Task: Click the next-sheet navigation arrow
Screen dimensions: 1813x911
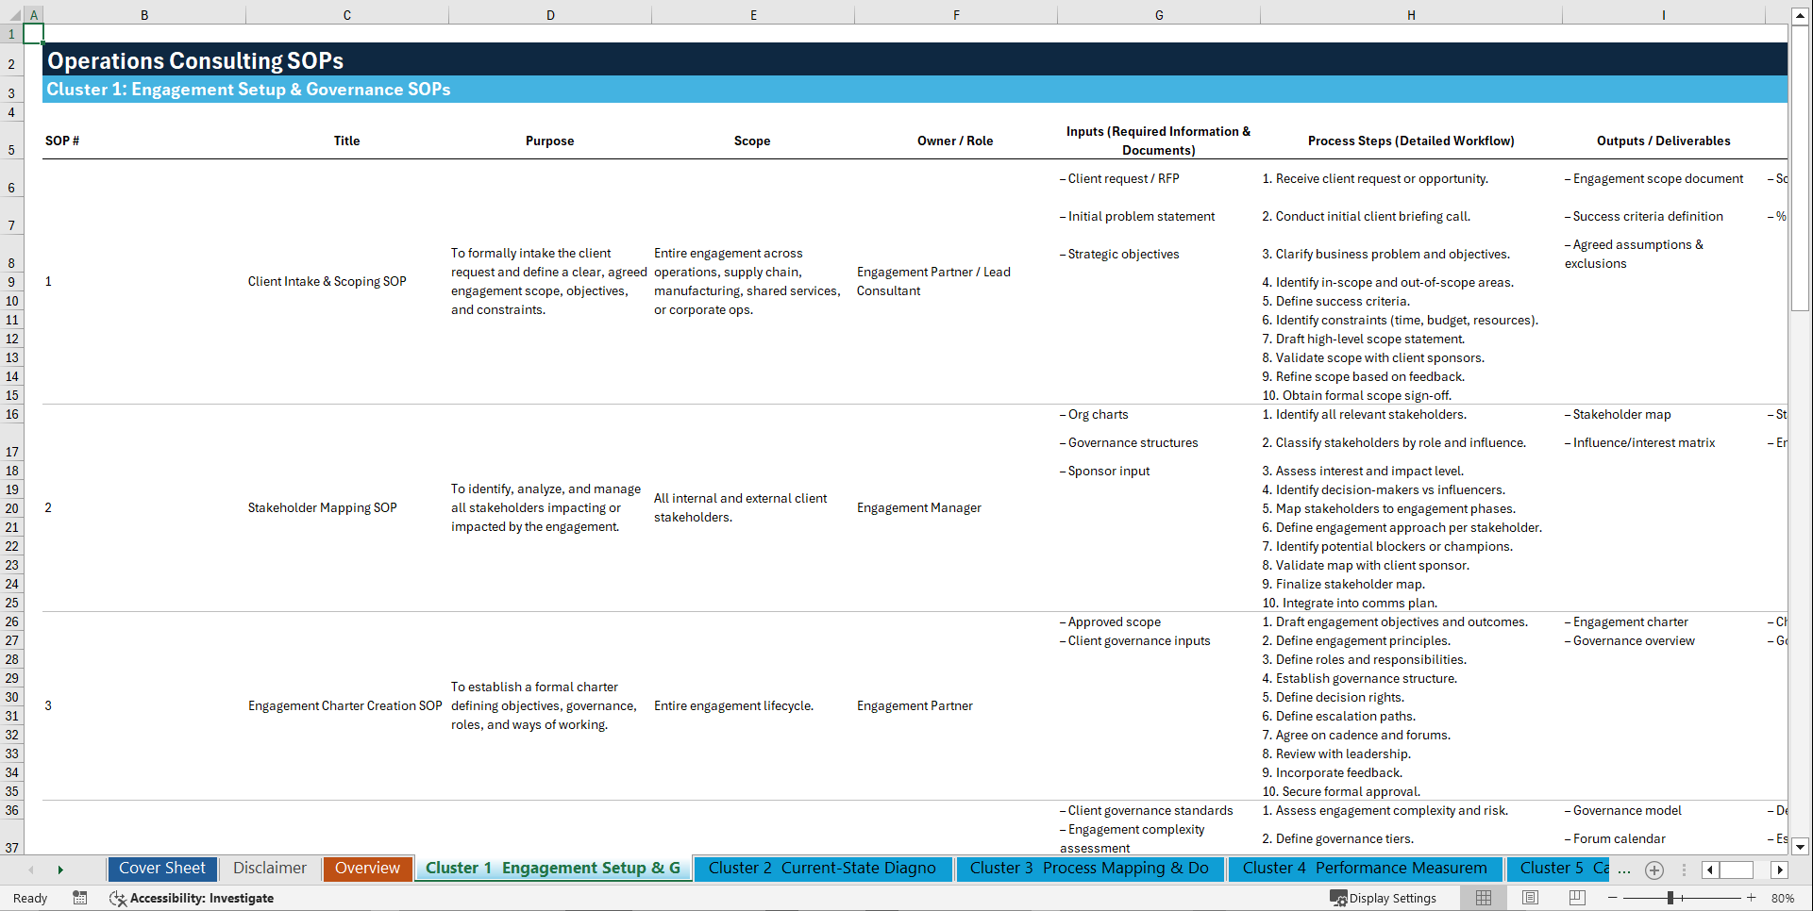Action: (60, 869)
